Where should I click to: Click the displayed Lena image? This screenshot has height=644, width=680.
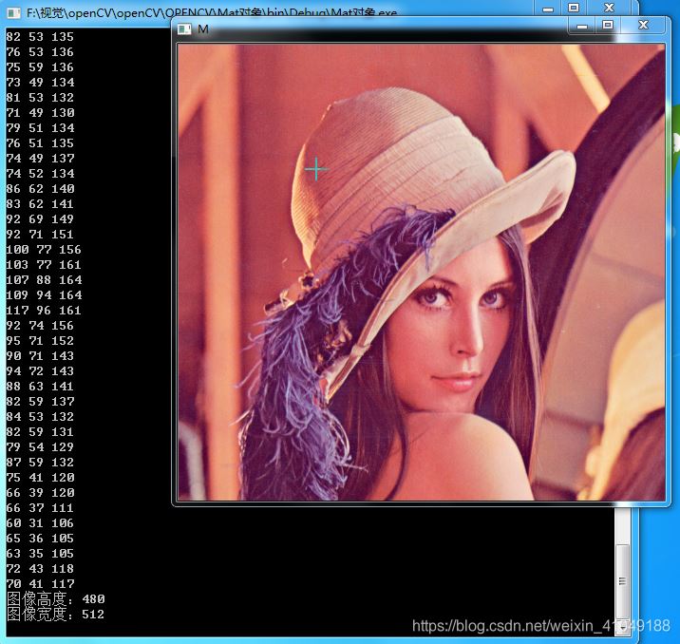coord(421,272)
